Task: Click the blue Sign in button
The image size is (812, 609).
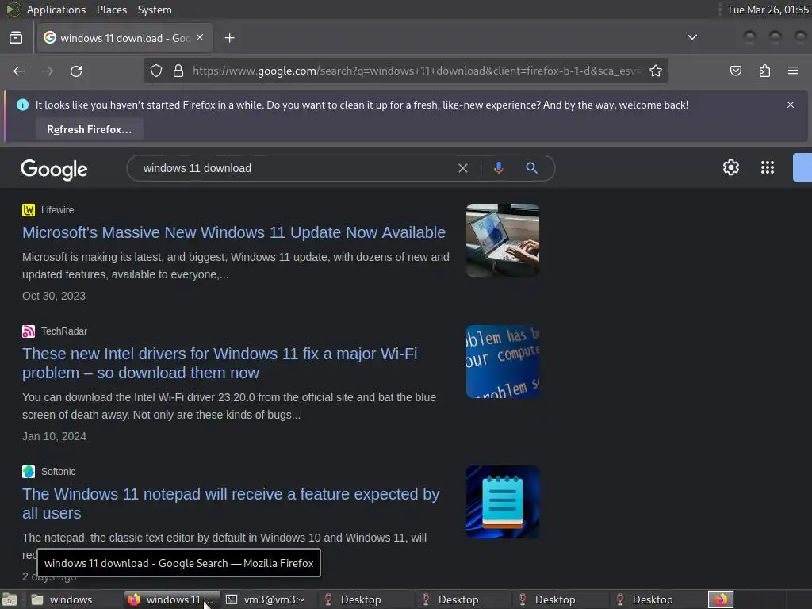Action: 802,168
